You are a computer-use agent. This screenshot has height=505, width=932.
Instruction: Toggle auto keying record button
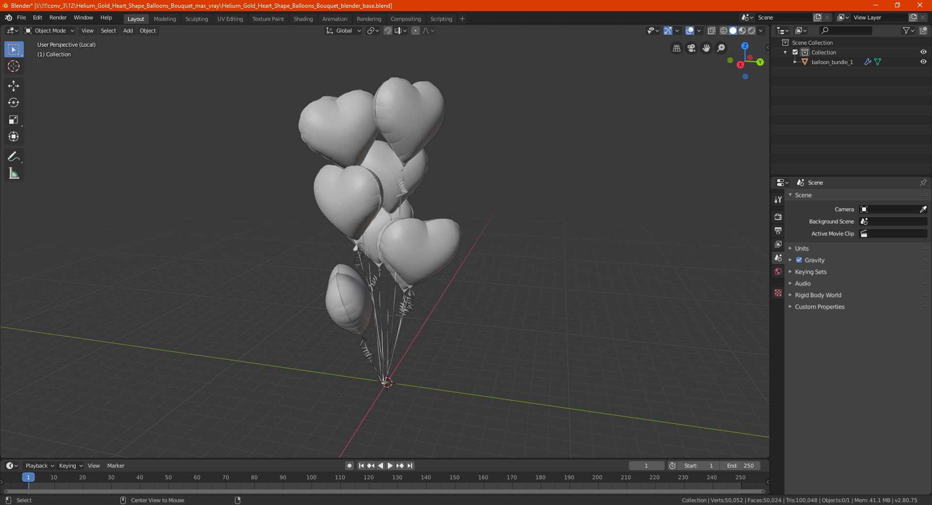[349, 466]
